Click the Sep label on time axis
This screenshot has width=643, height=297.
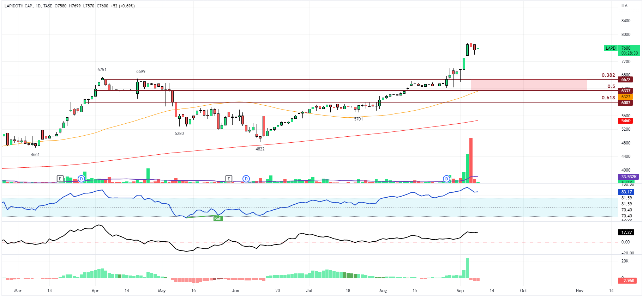(460, 291)
